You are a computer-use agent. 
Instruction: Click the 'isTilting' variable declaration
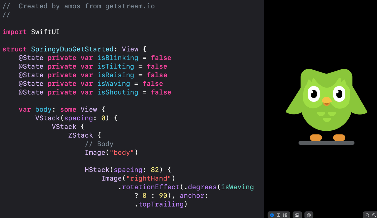(x=115, y=66)
